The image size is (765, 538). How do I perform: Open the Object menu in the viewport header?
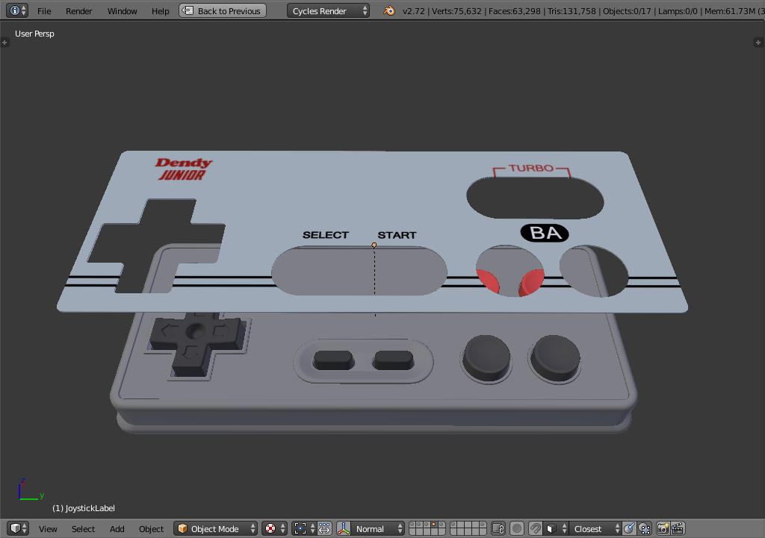tap(151, 528)
